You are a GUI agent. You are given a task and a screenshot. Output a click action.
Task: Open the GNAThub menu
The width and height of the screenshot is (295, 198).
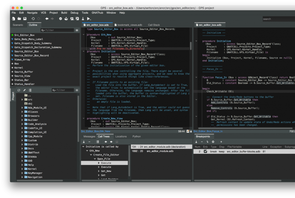tap(97, 13)
